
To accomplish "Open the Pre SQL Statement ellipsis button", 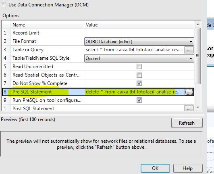I will pyautogui.click(x=189, y=92).
